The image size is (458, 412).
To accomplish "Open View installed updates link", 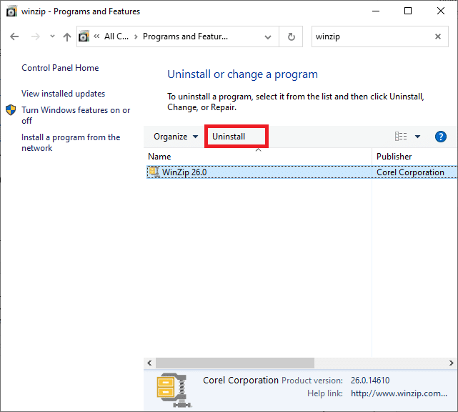I will pyautogui.click(x=63, y=94).
